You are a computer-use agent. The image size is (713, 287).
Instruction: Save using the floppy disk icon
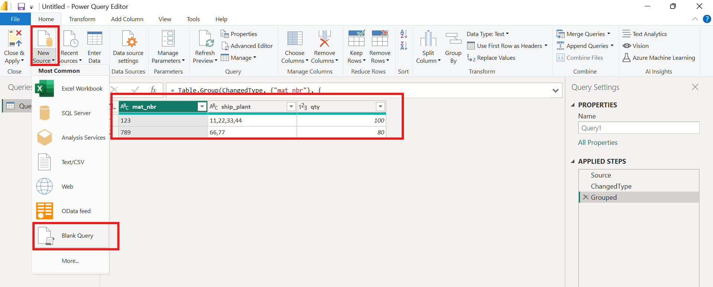point(21,6)
